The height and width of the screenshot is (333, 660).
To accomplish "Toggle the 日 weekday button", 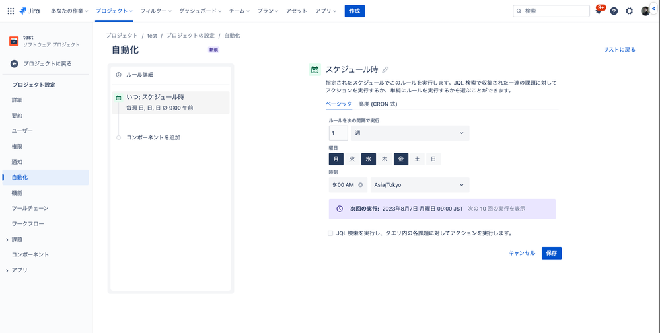I will [433, 159].
